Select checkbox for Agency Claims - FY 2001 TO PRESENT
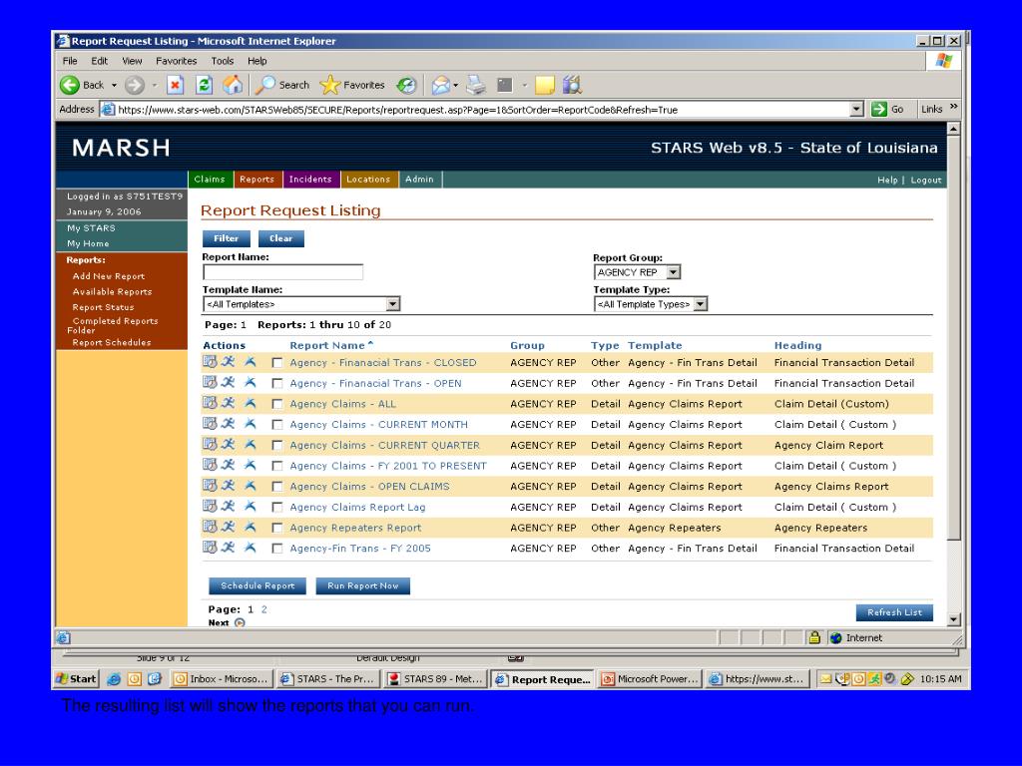1022x766 pixels. point(277,466)
